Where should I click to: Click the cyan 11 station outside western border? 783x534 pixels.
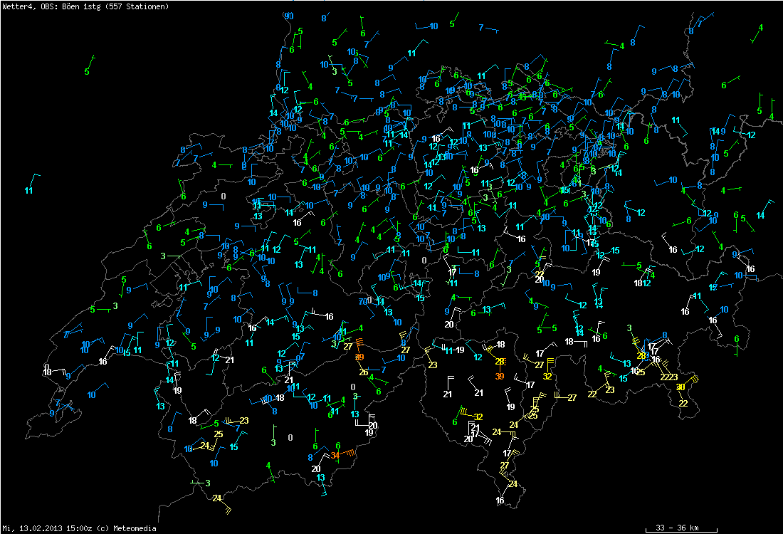pos(29,190)
